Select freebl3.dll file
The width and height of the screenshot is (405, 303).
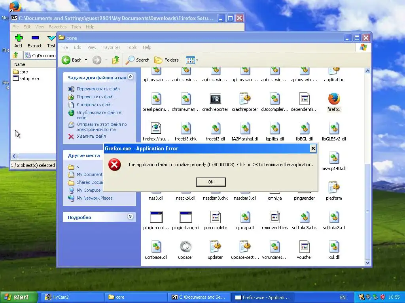[215, 132]
